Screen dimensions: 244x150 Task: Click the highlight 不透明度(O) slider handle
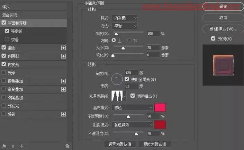click(x=128, y=116)
